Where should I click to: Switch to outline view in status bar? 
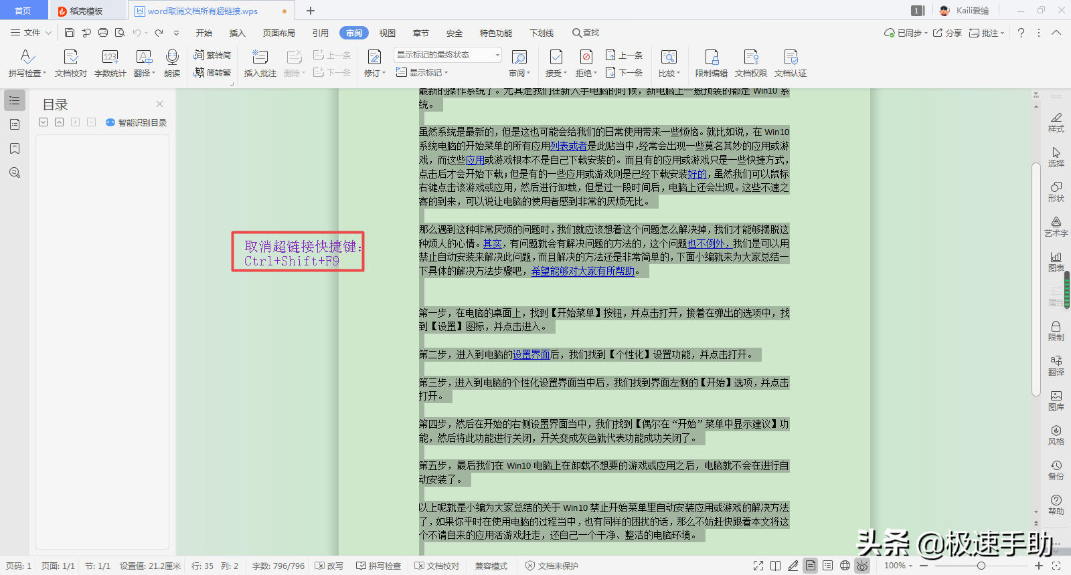pos(828,566)
